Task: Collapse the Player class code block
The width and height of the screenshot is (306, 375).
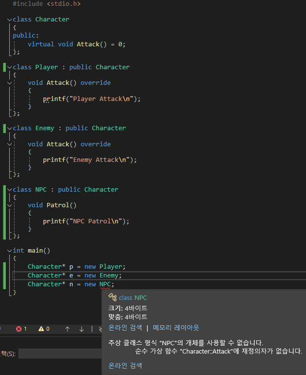Action: tap(9, 67)
